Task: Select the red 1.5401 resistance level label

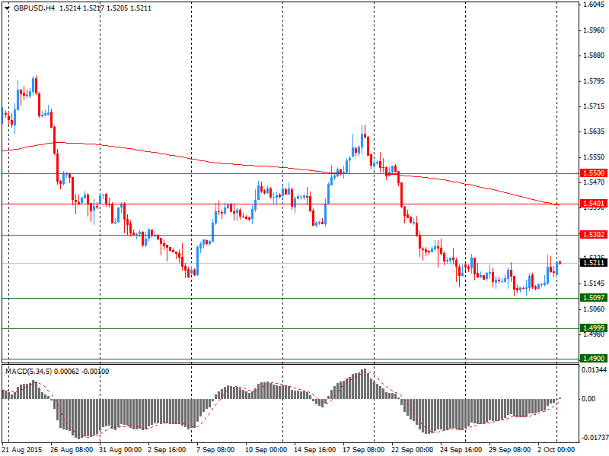Action: point(594,203)
